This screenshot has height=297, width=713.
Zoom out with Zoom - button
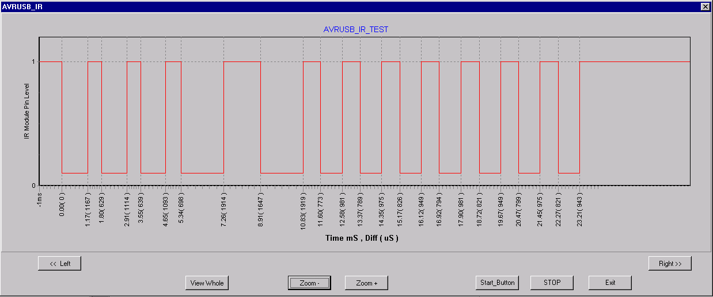coord(309,283)
